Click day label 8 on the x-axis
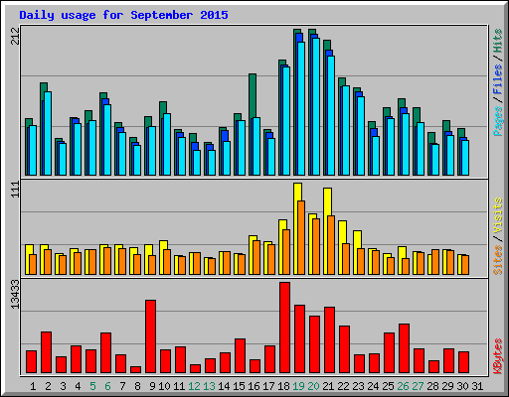Image resolution: width=509 pixels, height=397 pixels. click(x=137, y=386)
